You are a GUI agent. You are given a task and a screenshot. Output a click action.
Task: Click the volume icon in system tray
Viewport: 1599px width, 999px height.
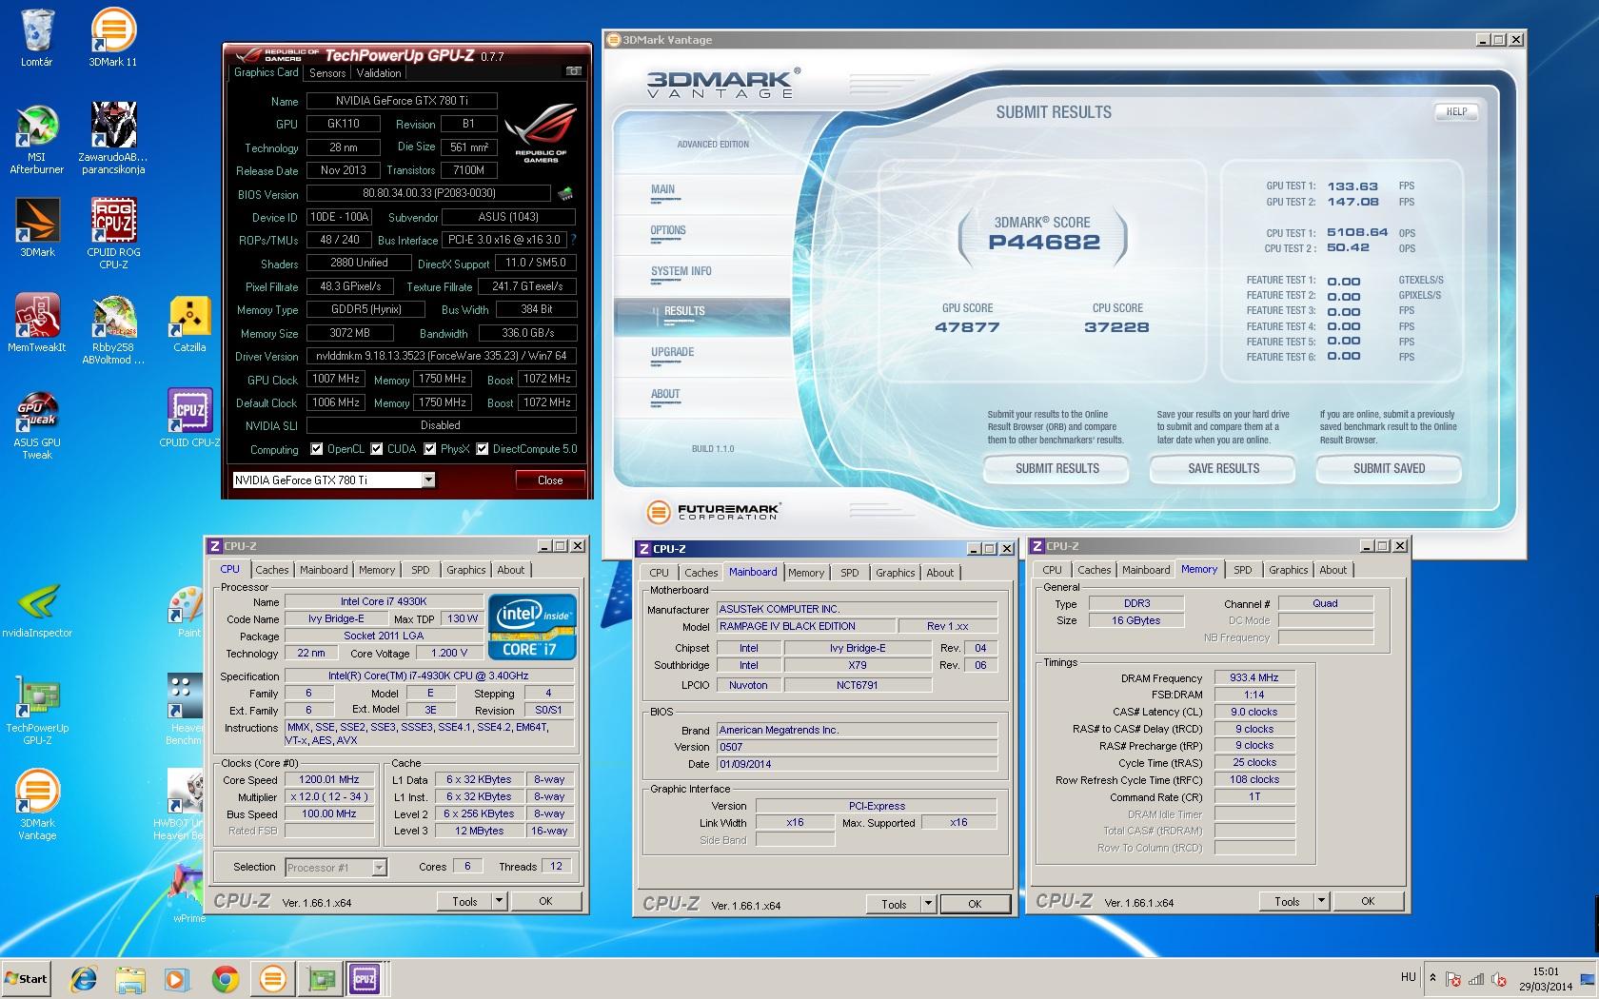(x=1500, y=978)
